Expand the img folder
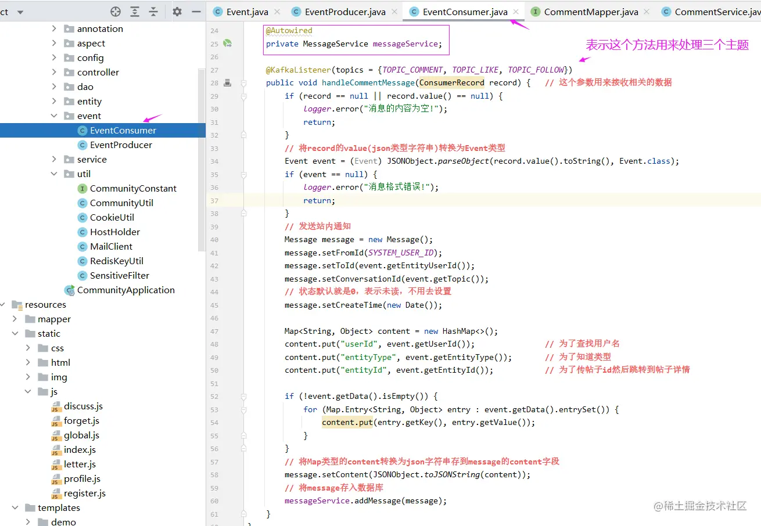 coord(28,377)
